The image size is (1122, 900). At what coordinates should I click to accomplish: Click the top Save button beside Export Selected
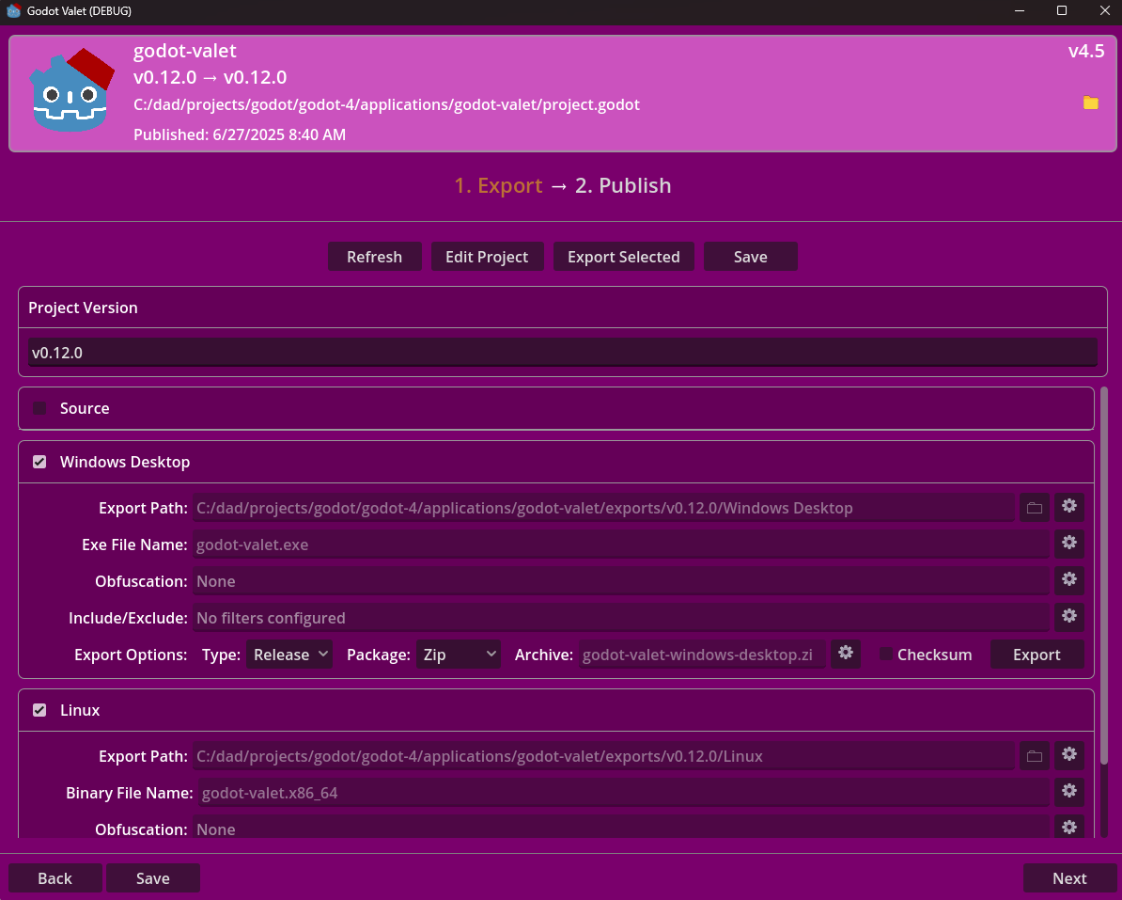point(751,257)
